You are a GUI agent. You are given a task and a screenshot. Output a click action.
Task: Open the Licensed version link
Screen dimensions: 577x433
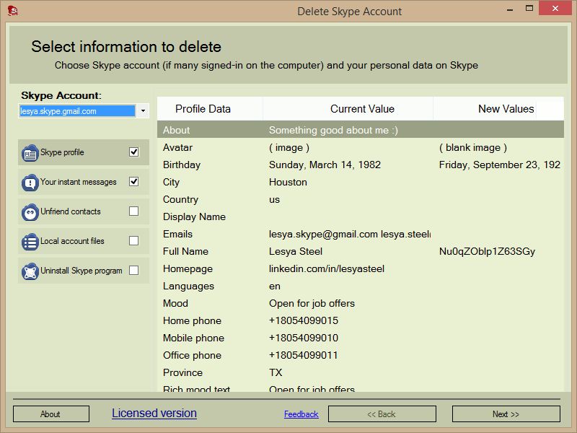(154, 413)
